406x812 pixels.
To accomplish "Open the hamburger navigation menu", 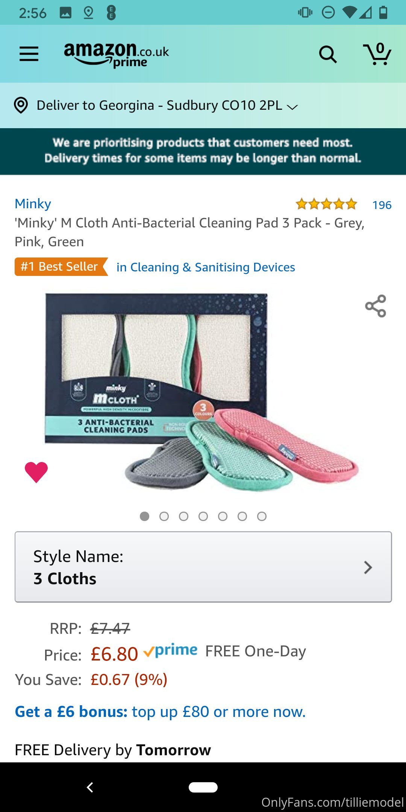I will click(29, 54).
